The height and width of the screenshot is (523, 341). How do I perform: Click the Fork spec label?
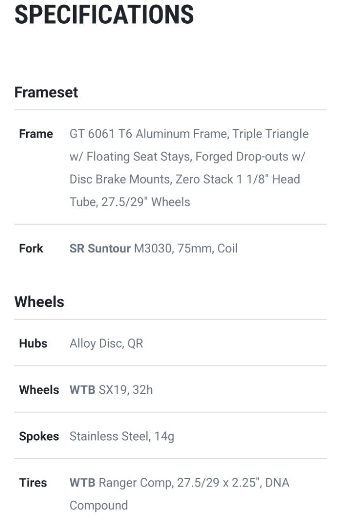click(x=31, y=248)
